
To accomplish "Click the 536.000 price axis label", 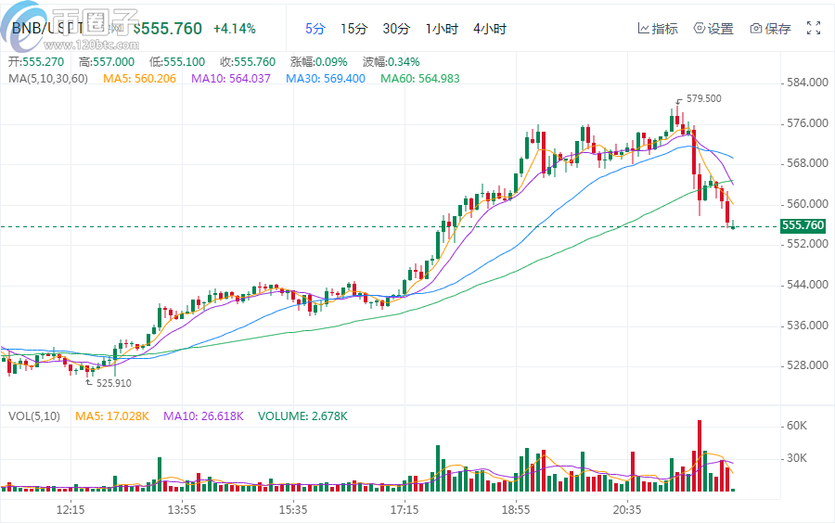I will [807, 325].
